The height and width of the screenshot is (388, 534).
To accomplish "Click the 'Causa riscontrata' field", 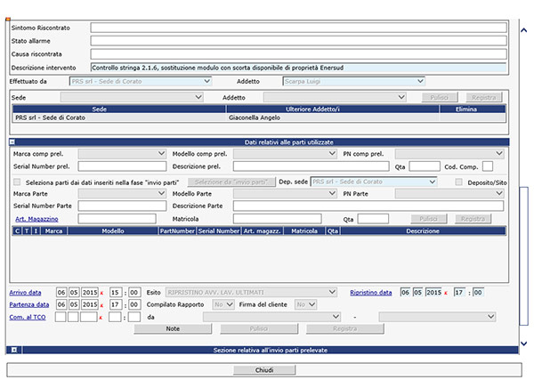I will point(299,54).
